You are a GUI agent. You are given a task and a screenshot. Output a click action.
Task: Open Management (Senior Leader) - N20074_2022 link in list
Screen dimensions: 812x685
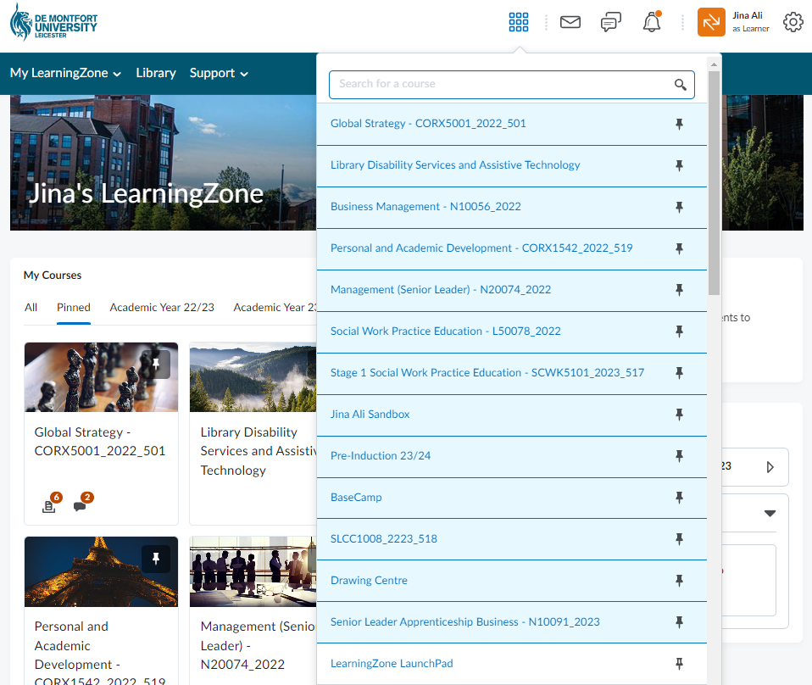(x=441, y=290)
